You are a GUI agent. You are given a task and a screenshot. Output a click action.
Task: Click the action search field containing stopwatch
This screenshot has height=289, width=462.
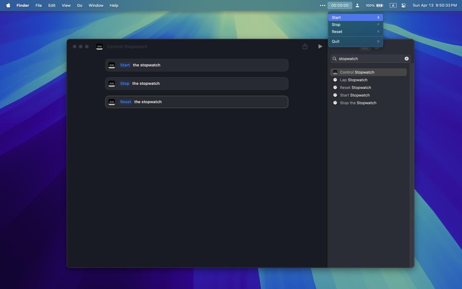[371, 59]
